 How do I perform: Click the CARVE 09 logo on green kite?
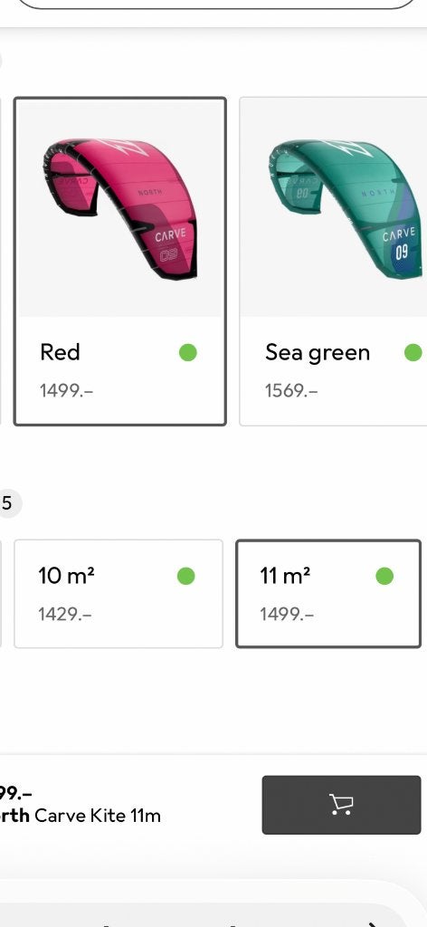pyautogui.click(x=399, y=244)
